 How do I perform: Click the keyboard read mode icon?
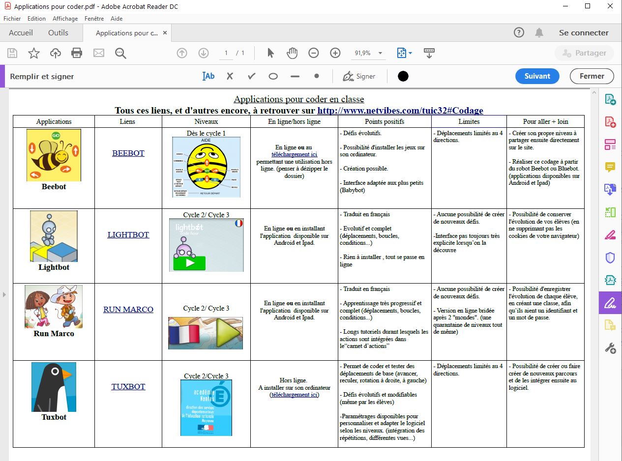pos(429,53)
